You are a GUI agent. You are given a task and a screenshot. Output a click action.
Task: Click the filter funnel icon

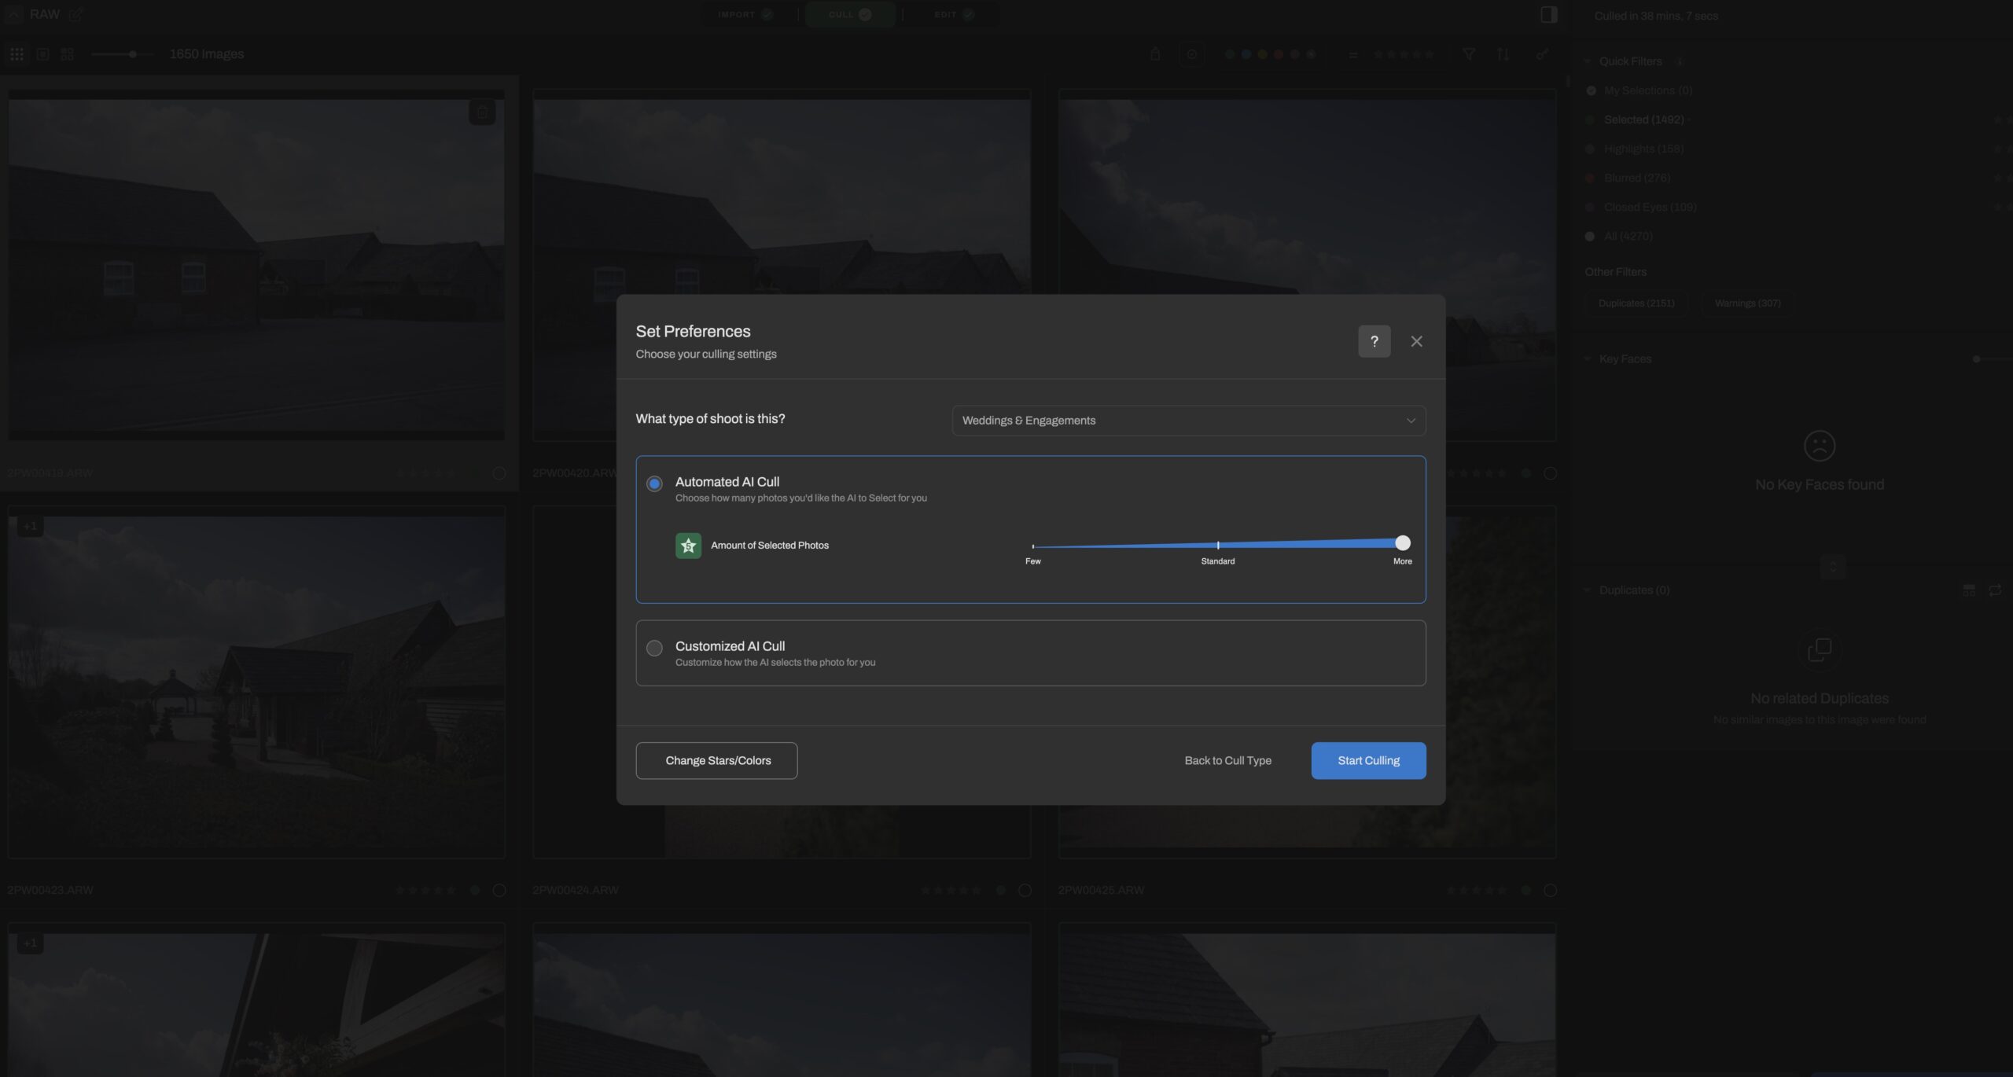[x=1468, y=54]
